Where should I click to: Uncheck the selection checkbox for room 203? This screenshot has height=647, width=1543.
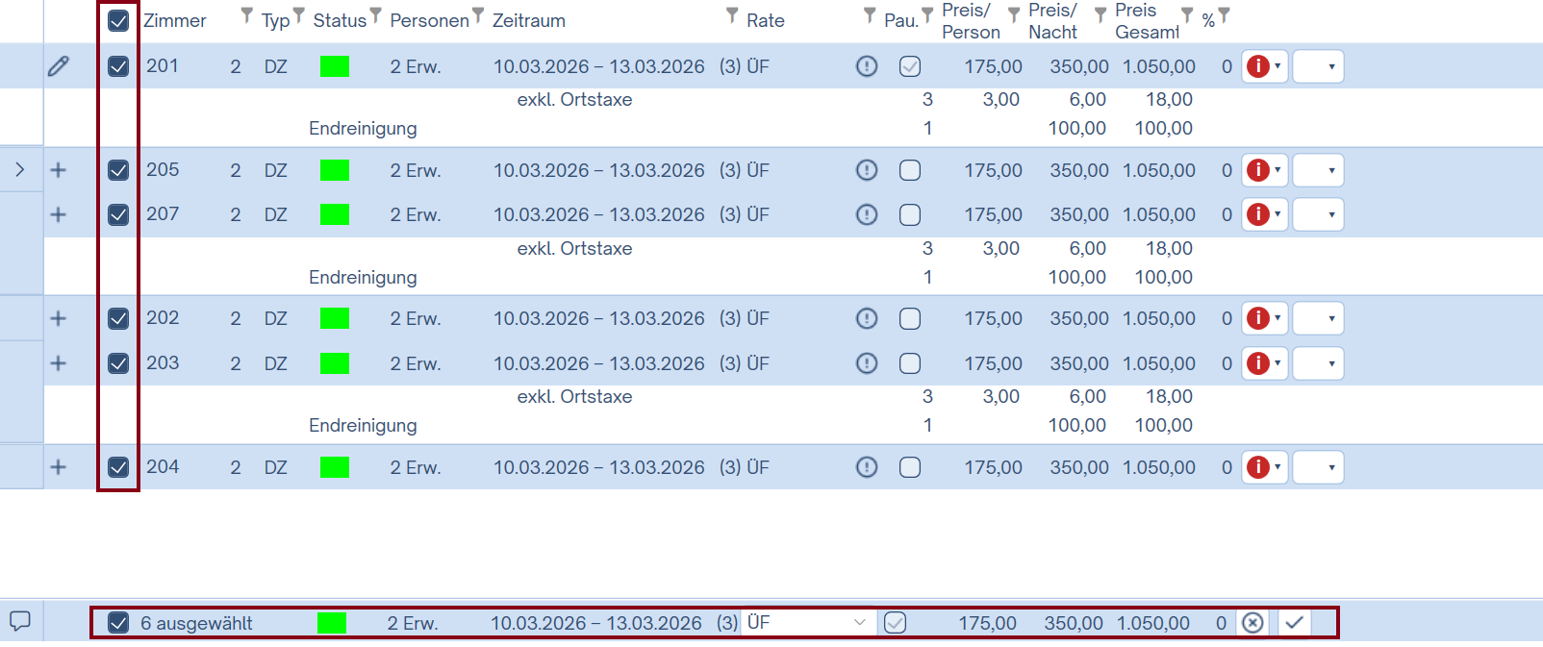click(118, 363)
